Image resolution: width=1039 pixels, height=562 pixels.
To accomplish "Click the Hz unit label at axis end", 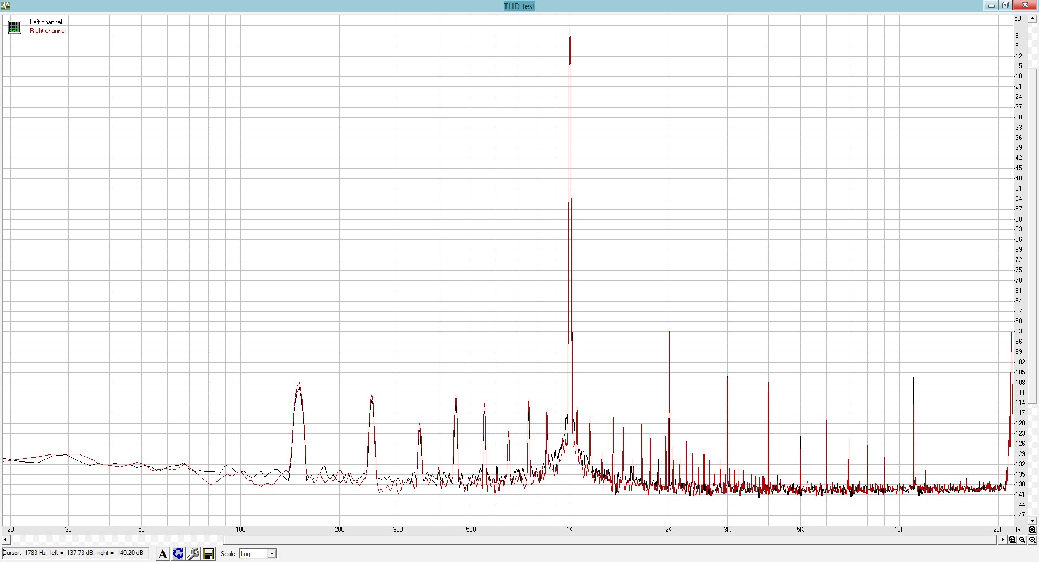I will pyautogui.click(x=1017, y=530).
